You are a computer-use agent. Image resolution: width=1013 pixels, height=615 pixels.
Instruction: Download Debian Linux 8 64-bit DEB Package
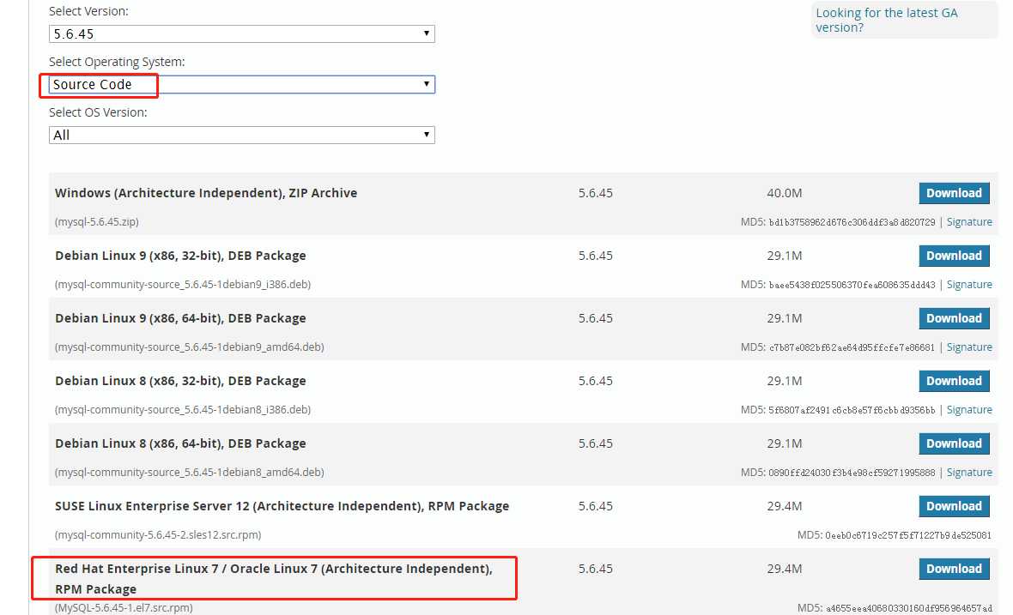(955, 443)
